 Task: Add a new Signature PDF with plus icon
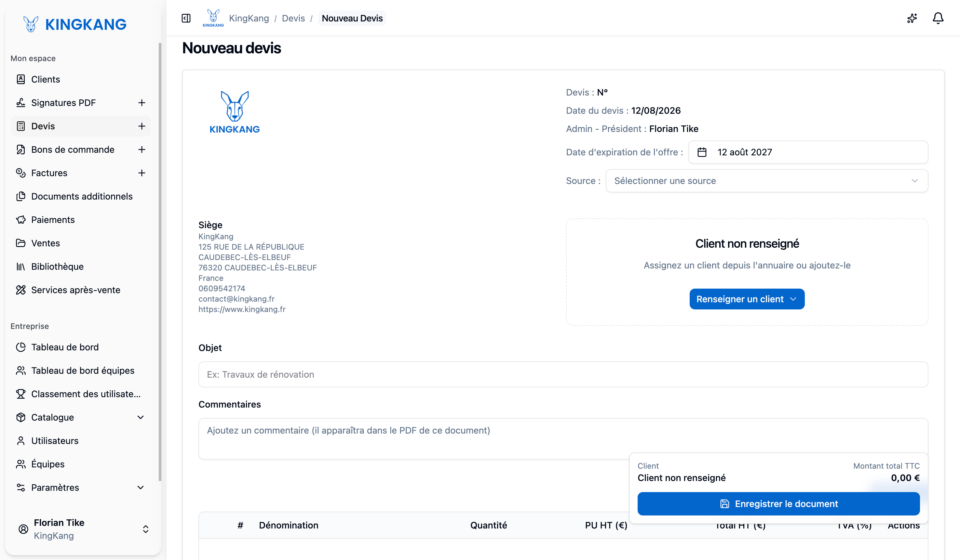click(x=142, y=102)
